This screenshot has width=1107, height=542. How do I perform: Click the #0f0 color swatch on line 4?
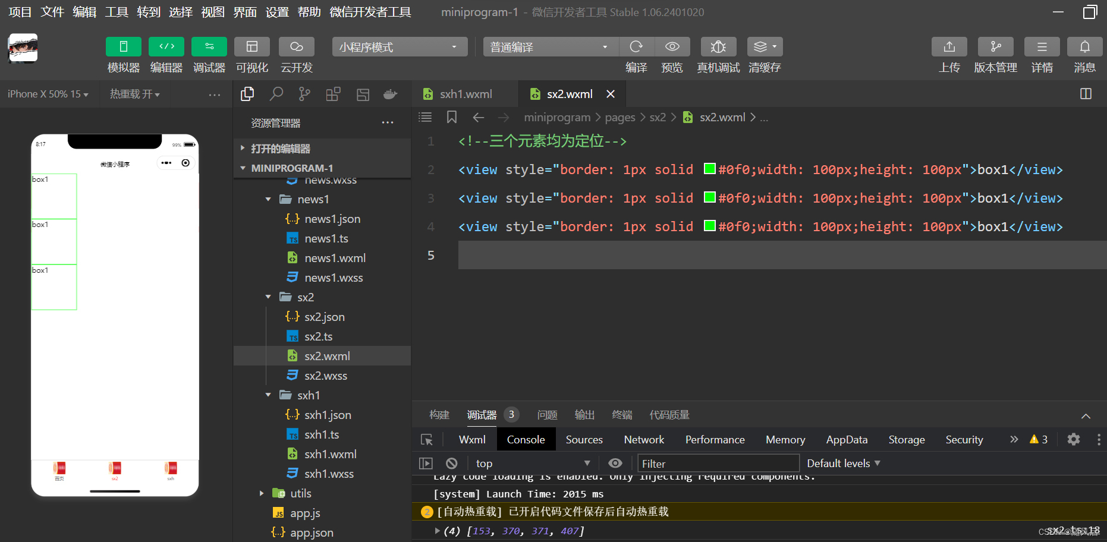(x=709, y=226)
